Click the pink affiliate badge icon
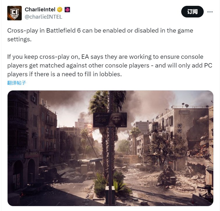Viewport: 220px width, 211px height. coord(67,10)
